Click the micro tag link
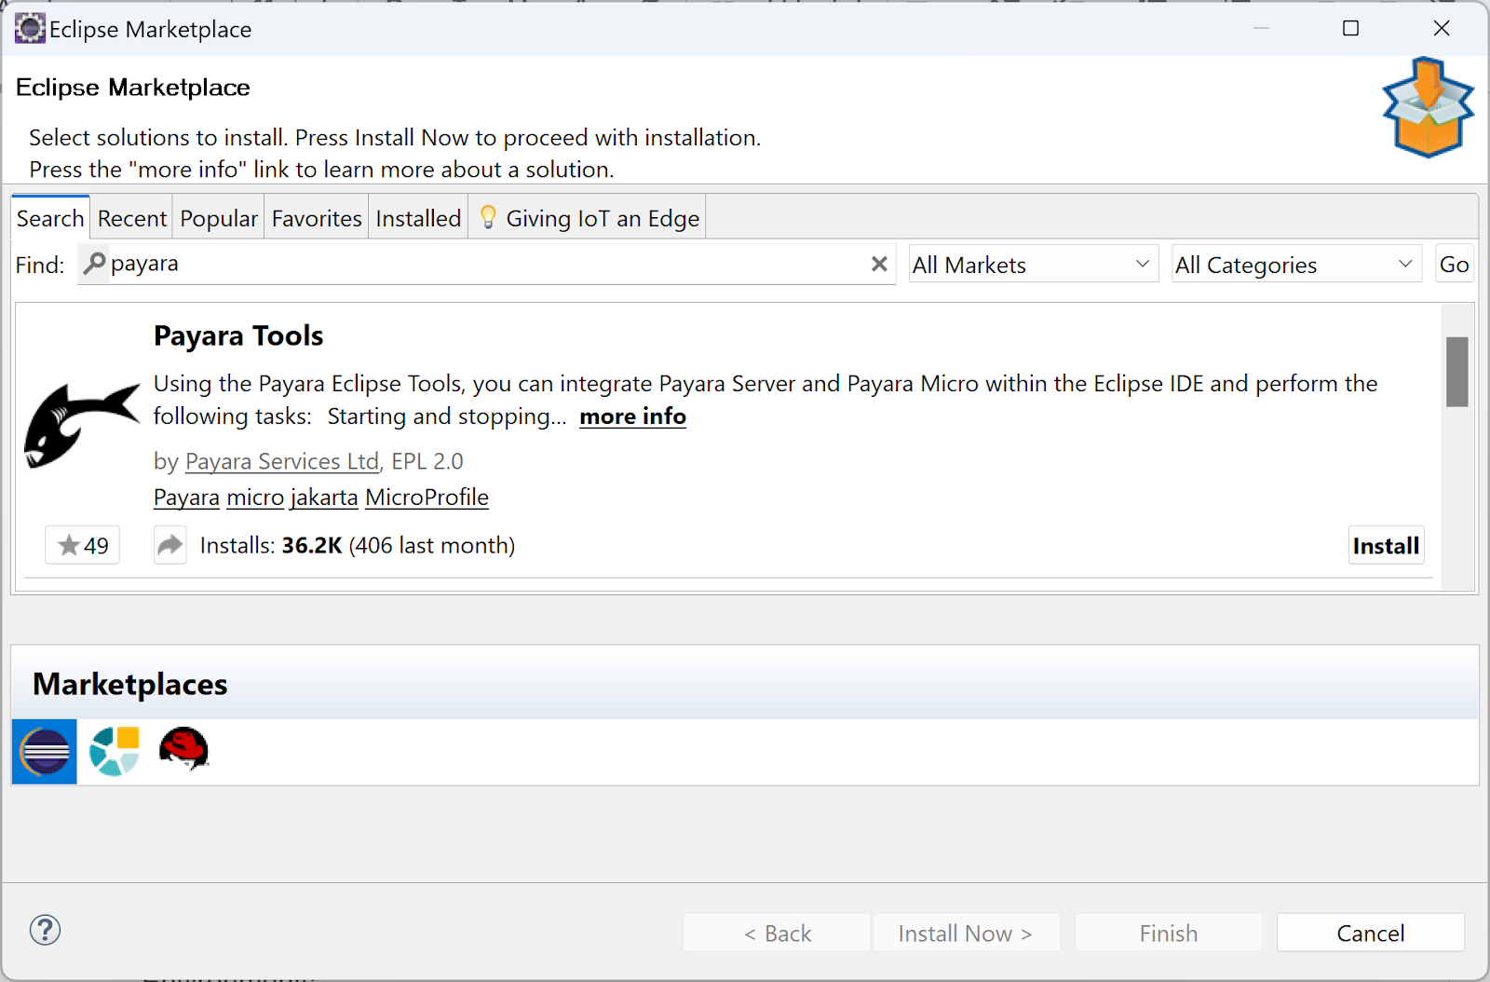 coord(255,497)
